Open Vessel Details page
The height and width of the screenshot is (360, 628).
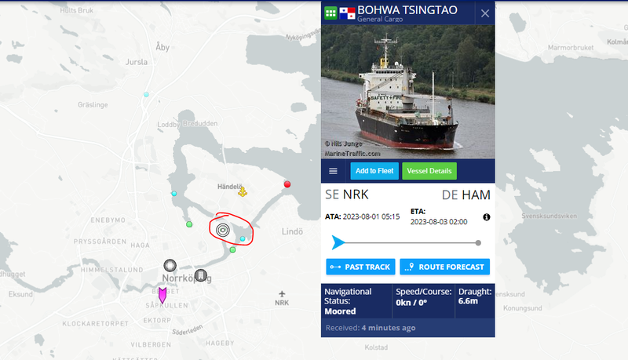tap(429, 171)
